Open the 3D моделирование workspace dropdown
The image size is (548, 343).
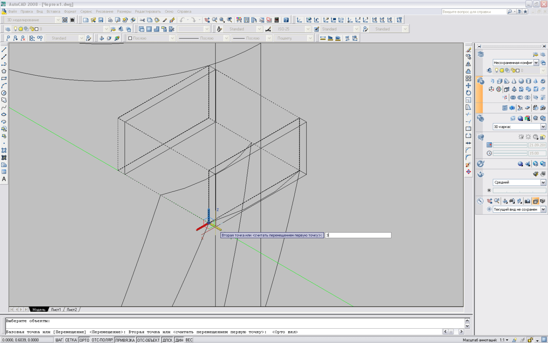coord(58,20)
